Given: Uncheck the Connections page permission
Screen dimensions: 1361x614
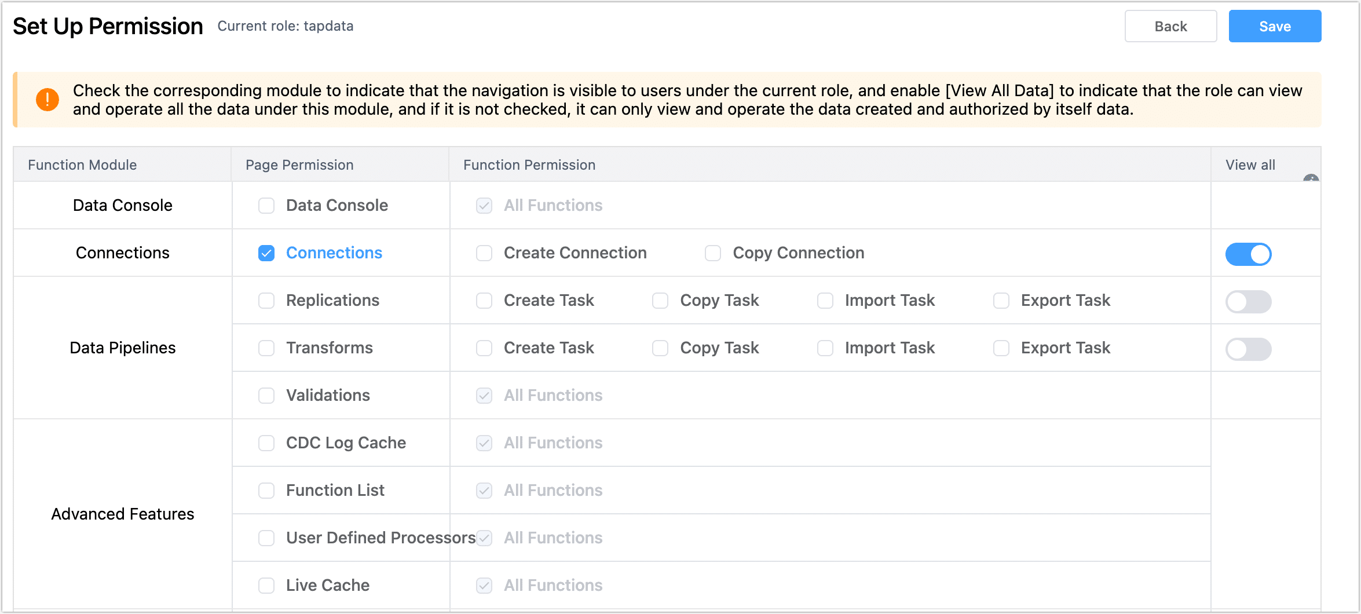Looking at the screenshot, I should (266, 253).
